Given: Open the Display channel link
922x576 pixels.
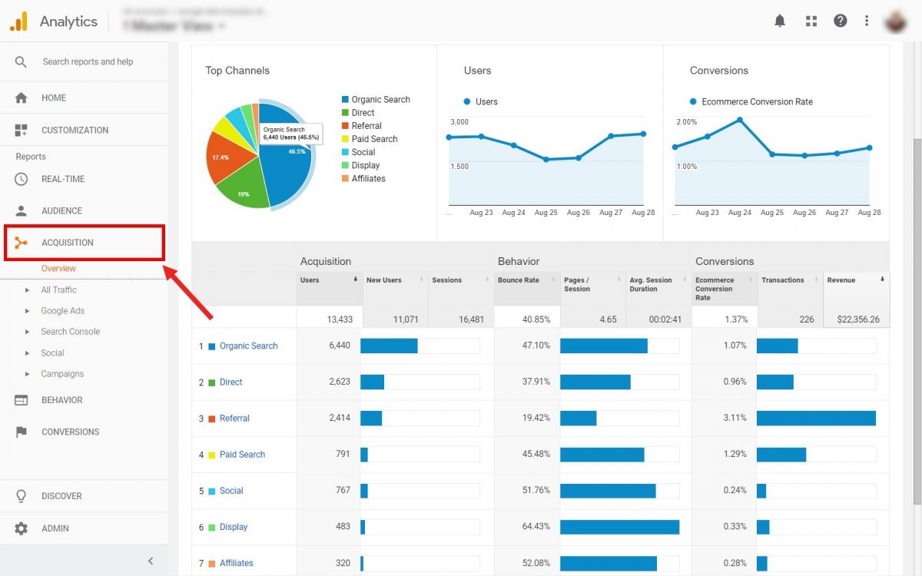Looking at the screenshot, I should (x=234, y=527).
